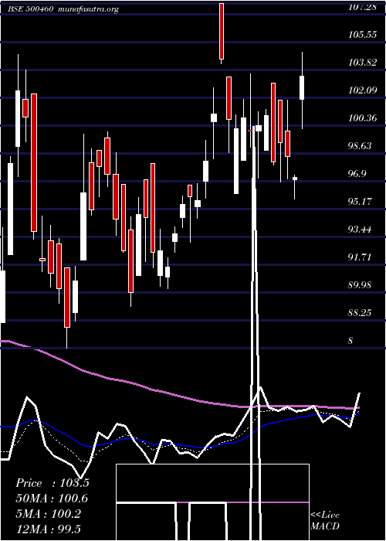Click the '12MA : 99.5' readout
This screenshot has height=541, width=386.
point(49,529)
